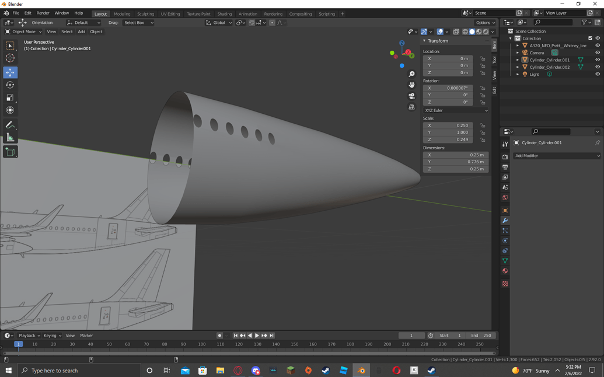This screenshot has width=604, height=377.
Task: Open the Output properties tab icon
Action: (505, 167)
